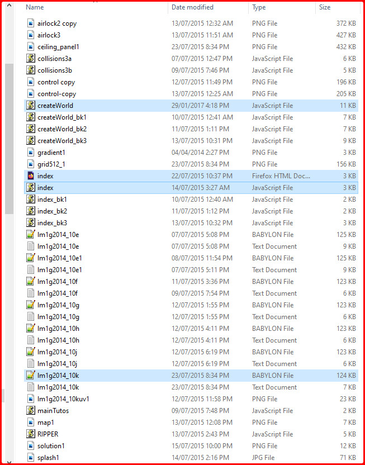Click the map1 PNG file icon
365x465 pixels.
coord(31,423)
